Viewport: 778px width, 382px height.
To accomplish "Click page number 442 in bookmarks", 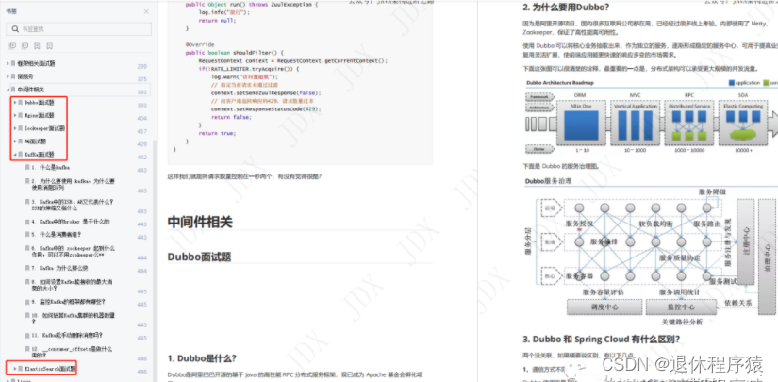I will [x=142, y=158].
